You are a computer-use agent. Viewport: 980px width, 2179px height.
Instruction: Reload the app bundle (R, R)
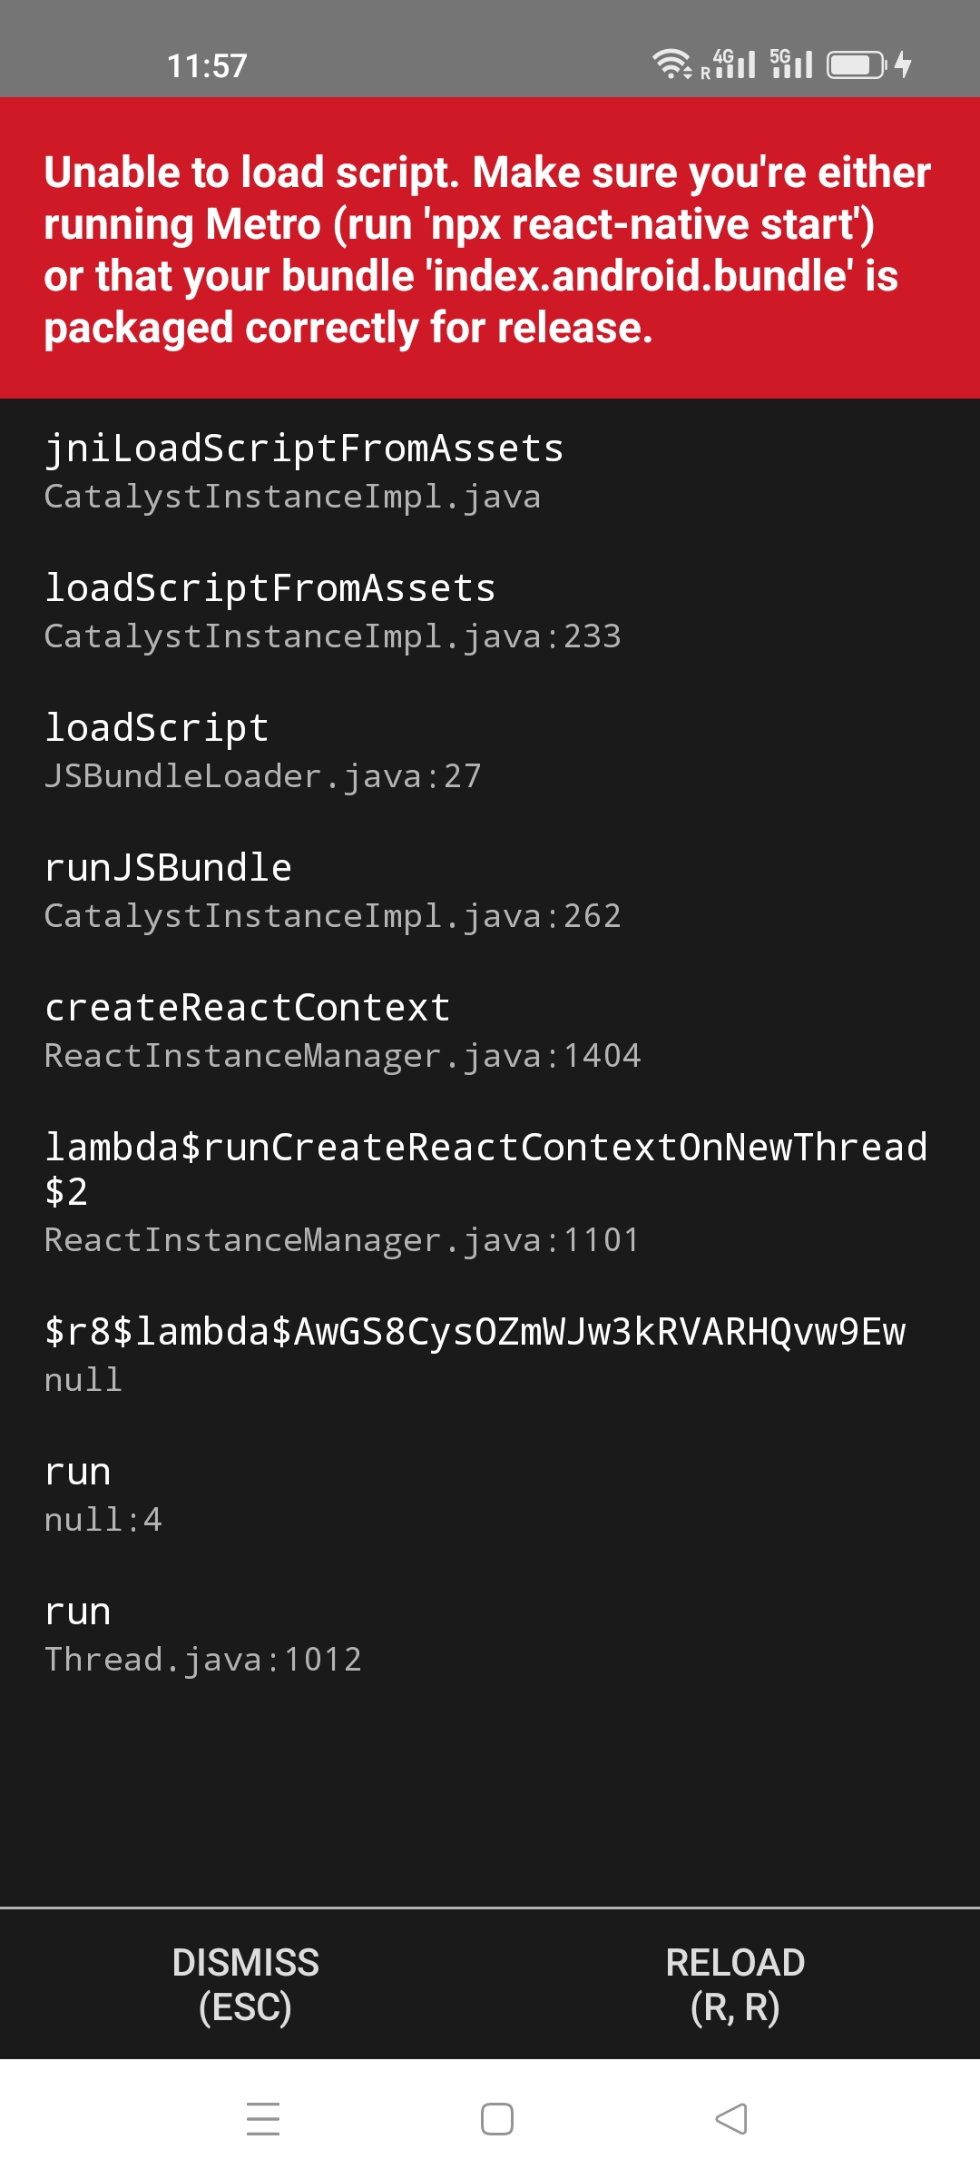735,1984
